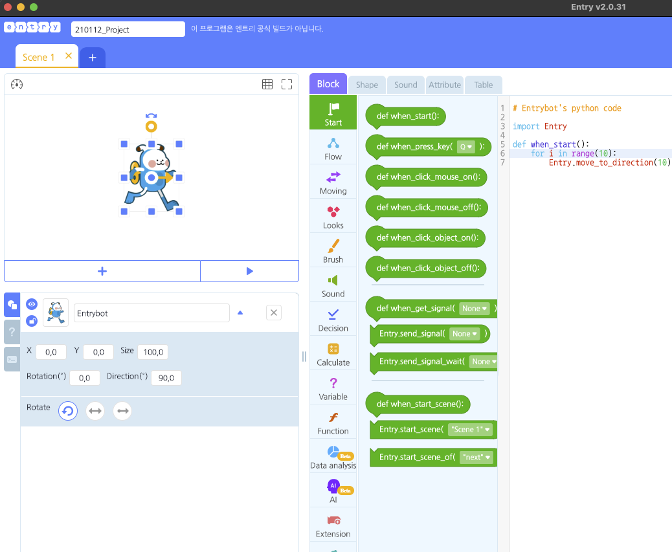672x552 pixels.
Task: Switch to the Shape tab
Action: 366,85
